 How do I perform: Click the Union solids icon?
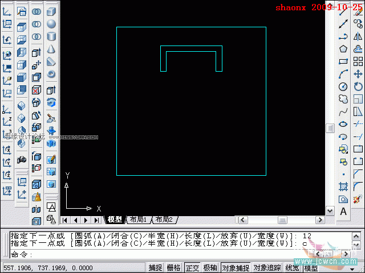(x=36, y=11)
